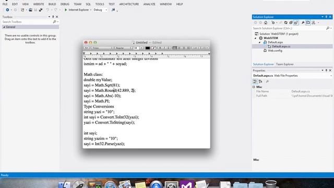Toggle Show All Files in Solution Explorer toolbar

point(296,22)
